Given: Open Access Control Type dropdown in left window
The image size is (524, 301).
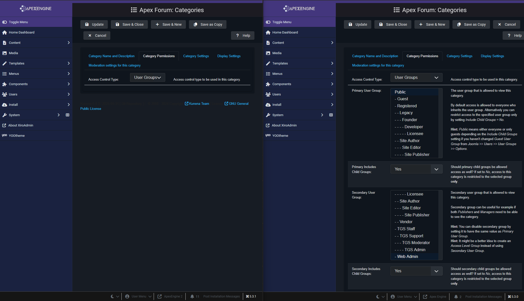Looking at the screenshot, I should (x=148, y=78).
